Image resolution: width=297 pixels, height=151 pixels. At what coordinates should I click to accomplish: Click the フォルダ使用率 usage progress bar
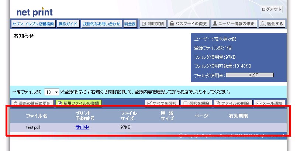(x=249, y=75)
